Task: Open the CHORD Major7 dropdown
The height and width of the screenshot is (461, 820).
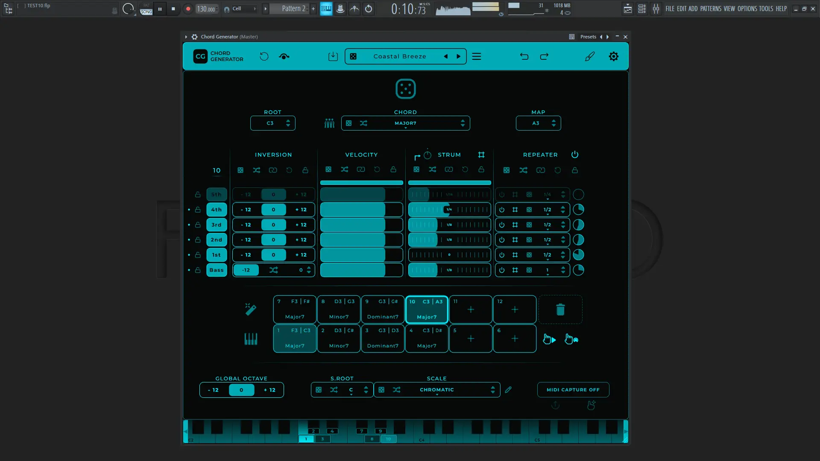Action: pyautogui.click(x=405, y=123)
